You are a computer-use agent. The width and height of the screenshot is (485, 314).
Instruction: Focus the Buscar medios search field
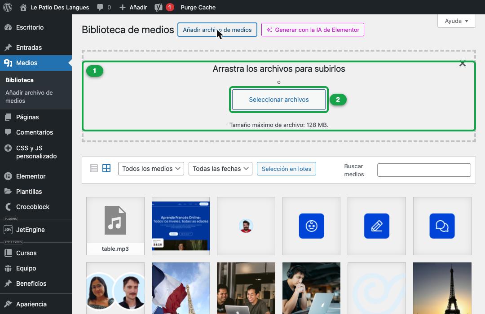[x=424, y=170]
